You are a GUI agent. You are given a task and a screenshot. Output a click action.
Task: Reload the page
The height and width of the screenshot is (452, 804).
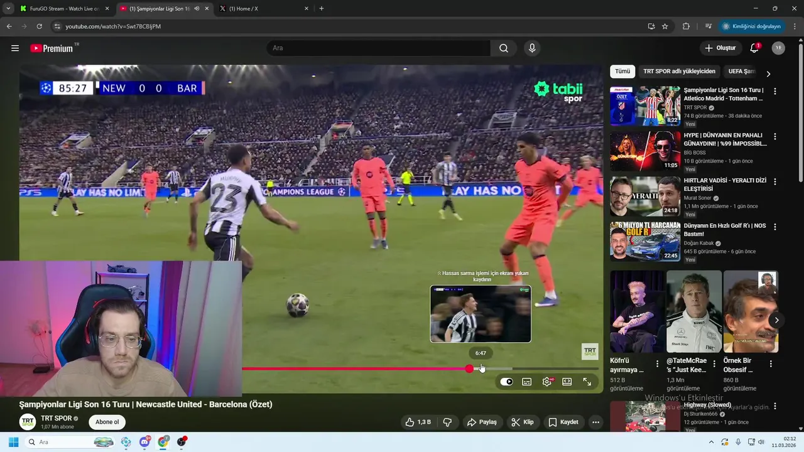click(x=39, y=26)
